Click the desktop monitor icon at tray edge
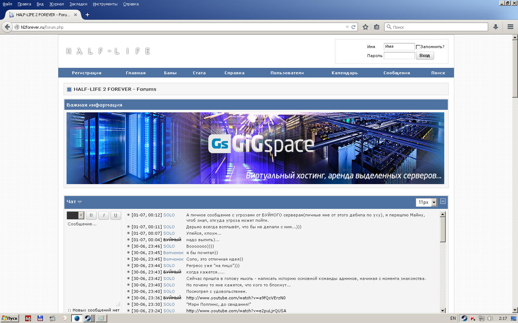This screenshot has width=518, height=323. [x=514, y=318]
